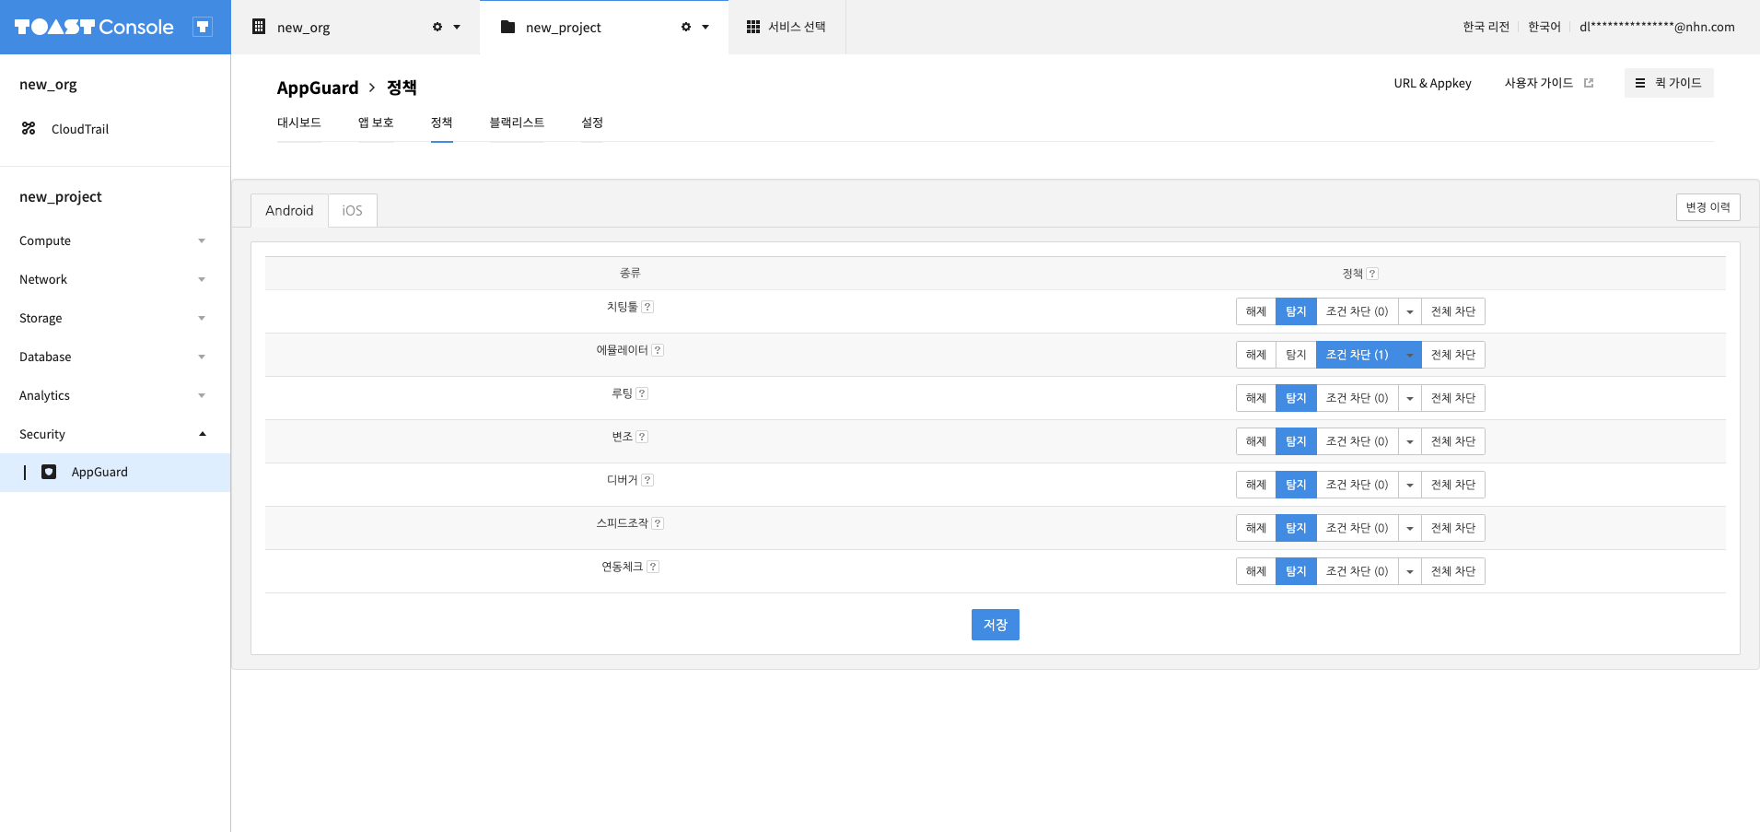This screenshot has width=1760, height=832.
Task: Open the 스피드조작 조건 차단 dropdown arrow
Action: [1410, 528]
